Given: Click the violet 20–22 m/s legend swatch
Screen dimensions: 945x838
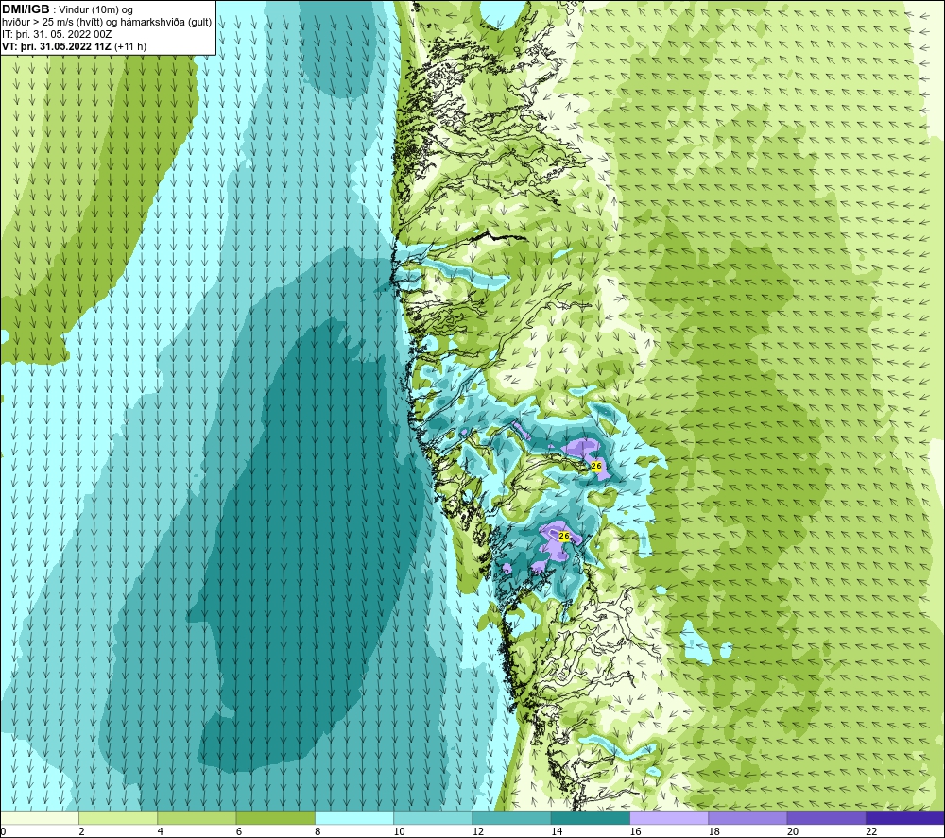Looking at the screenshot, I should tap(826, 817).
